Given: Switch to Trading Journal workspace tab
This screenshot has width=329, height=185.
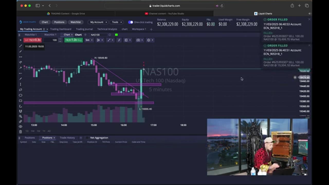Looking at the screenshot, I should (84, 29).
